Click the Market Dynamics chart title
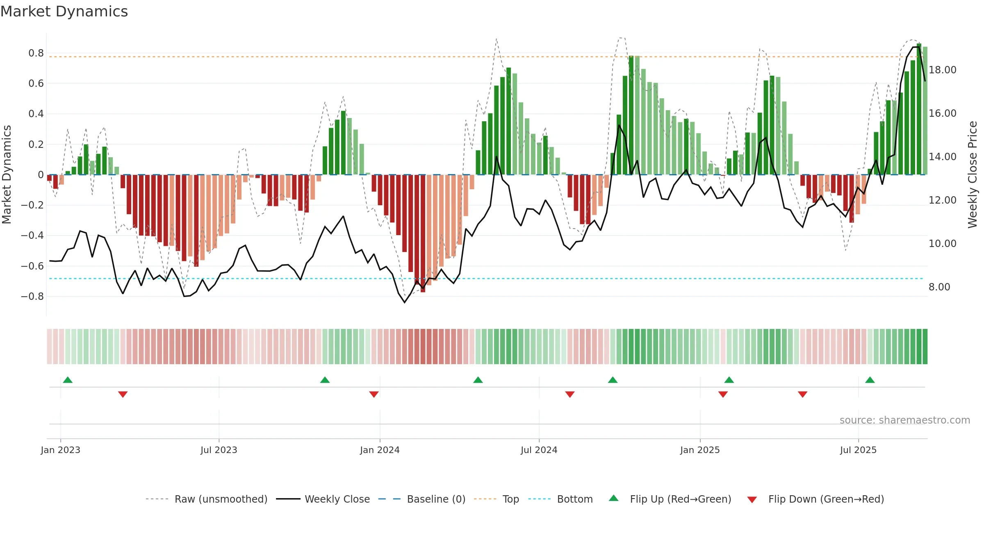The height and width of the screenshot is (553, 984). [x=64, y=11]
